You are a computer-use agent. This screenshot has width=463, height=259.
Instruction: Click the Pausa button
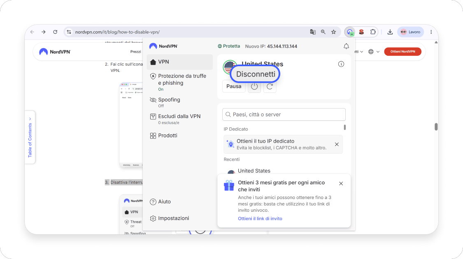tap(234, 86)
